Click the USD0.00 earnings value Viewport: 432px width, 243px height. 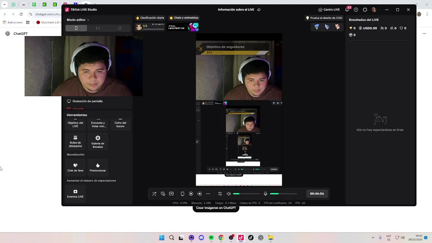pos(368,28)
